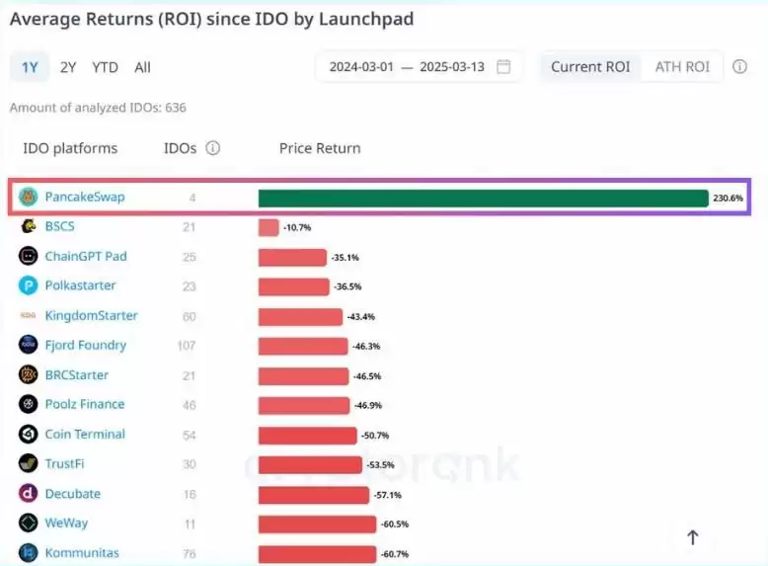Click the Fjord Foundry logo icon
768x566 pixels.
(28, 345)
